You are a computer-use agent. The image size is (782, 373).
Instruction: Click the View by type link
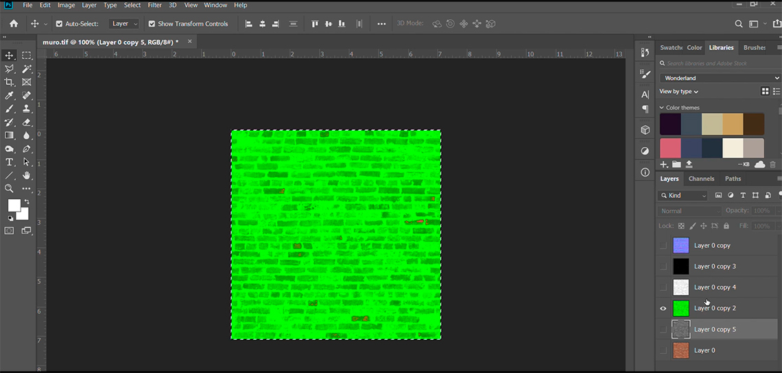tap(678, 92)
